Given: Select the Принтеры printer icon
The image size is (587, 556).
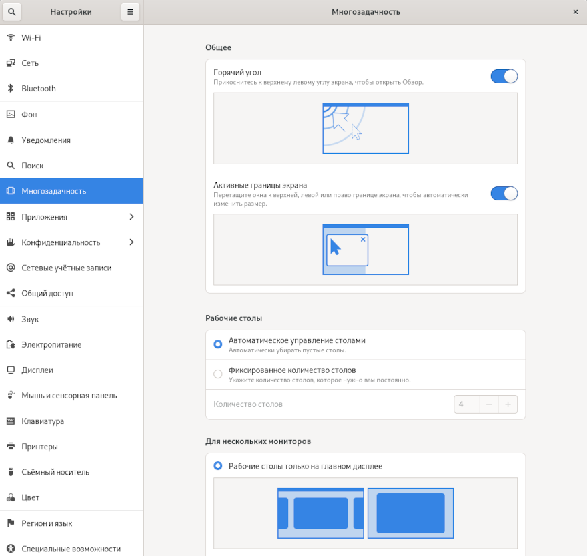Looking at the screenshot, I should [11, 447].
